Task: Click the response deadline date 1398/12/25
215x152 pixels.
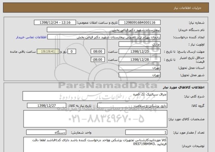Action: coord(140,52)
